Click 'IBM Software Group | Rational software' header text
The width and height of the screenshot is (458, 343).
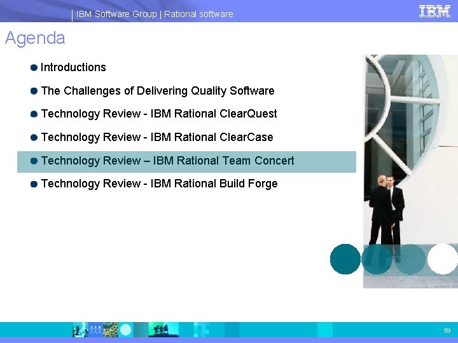[x=155, y=14]
